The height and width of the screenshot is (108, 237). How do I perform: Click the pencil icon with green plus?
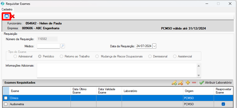174,83
